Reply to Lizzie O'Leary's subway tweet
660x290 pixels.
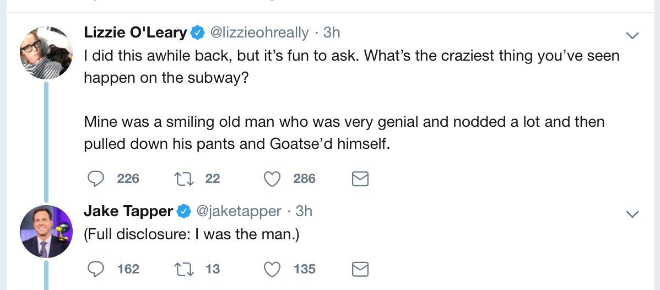point(97,179)
